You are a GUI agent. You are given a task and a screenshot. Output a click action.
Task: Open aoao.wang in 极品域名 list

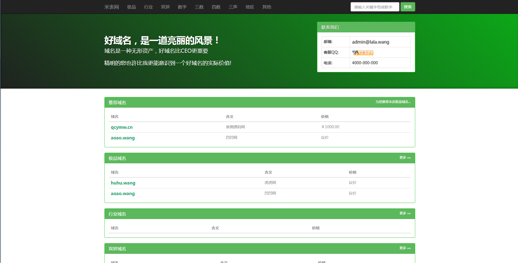(123, 193)
